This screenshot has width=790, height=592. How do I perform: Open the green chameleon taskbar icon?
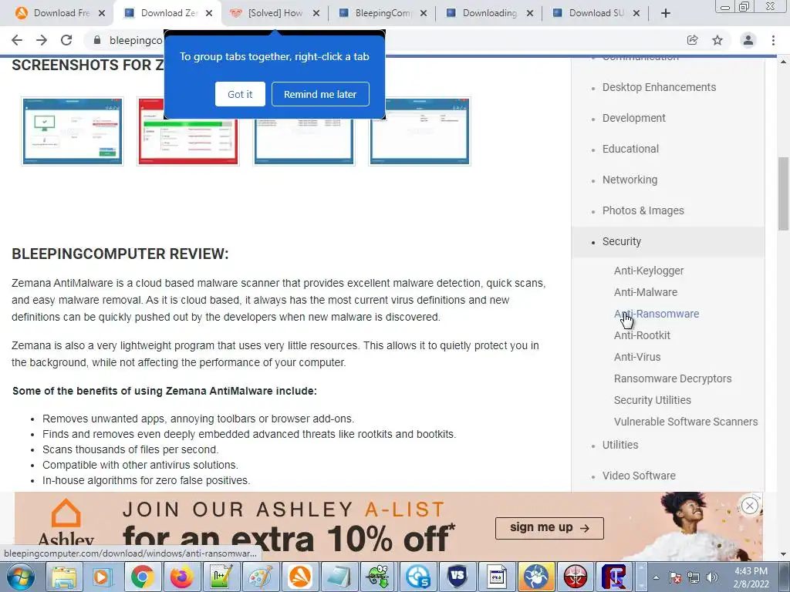tap(378, 577)
